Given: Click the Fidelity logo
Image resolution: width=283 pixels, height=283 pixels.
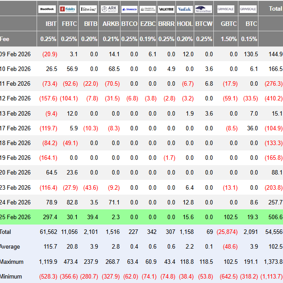Looking at the screenshot, I should pyautogui.click(x=68, y=9).
